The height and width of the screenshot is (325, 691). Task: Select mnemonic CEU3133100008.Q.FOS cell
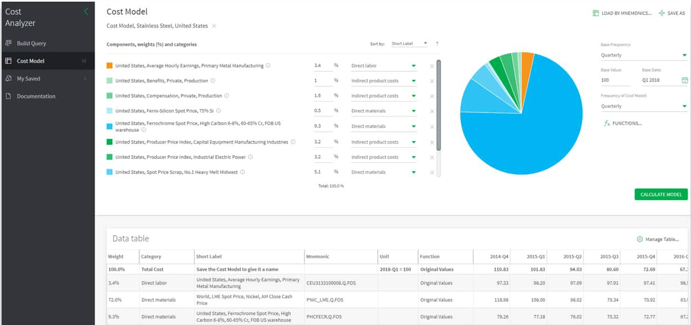(341, 283)
